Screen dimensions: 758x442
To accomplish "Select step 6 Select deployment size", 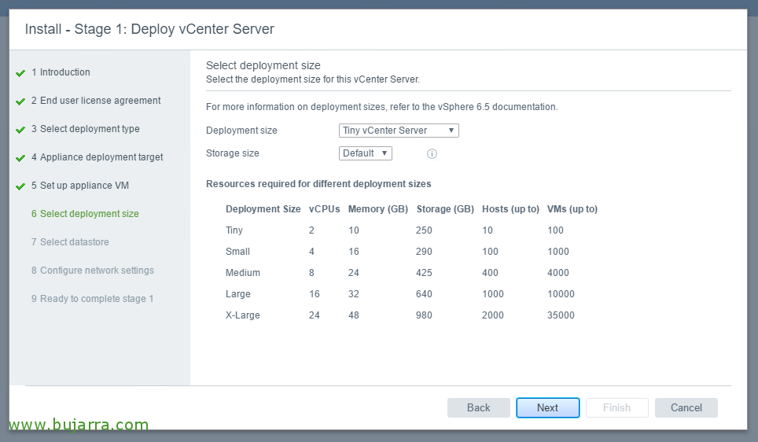I will click(x=85, y=214).
